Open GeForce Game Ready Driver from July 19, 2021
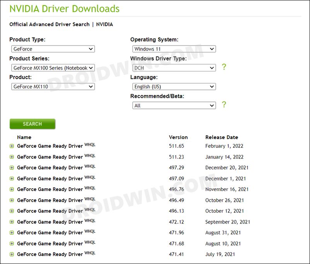The width and height of the screenshot is (310, 264). pos(50,254)
